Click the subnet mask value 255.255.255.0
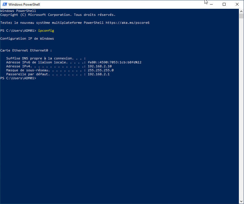Viewport: 244px width, 204px height. (x=101, y=70)
